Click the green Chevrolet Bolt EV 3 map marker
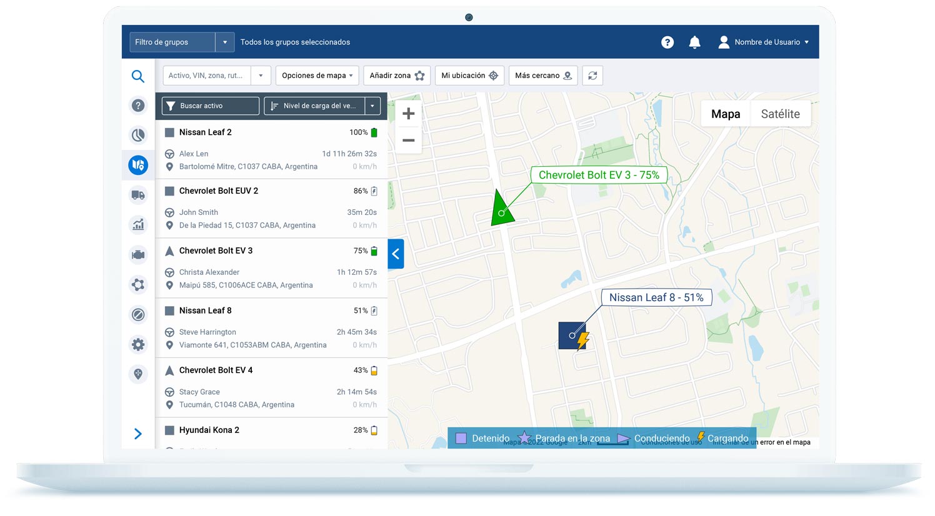 [x=502, y=208]
